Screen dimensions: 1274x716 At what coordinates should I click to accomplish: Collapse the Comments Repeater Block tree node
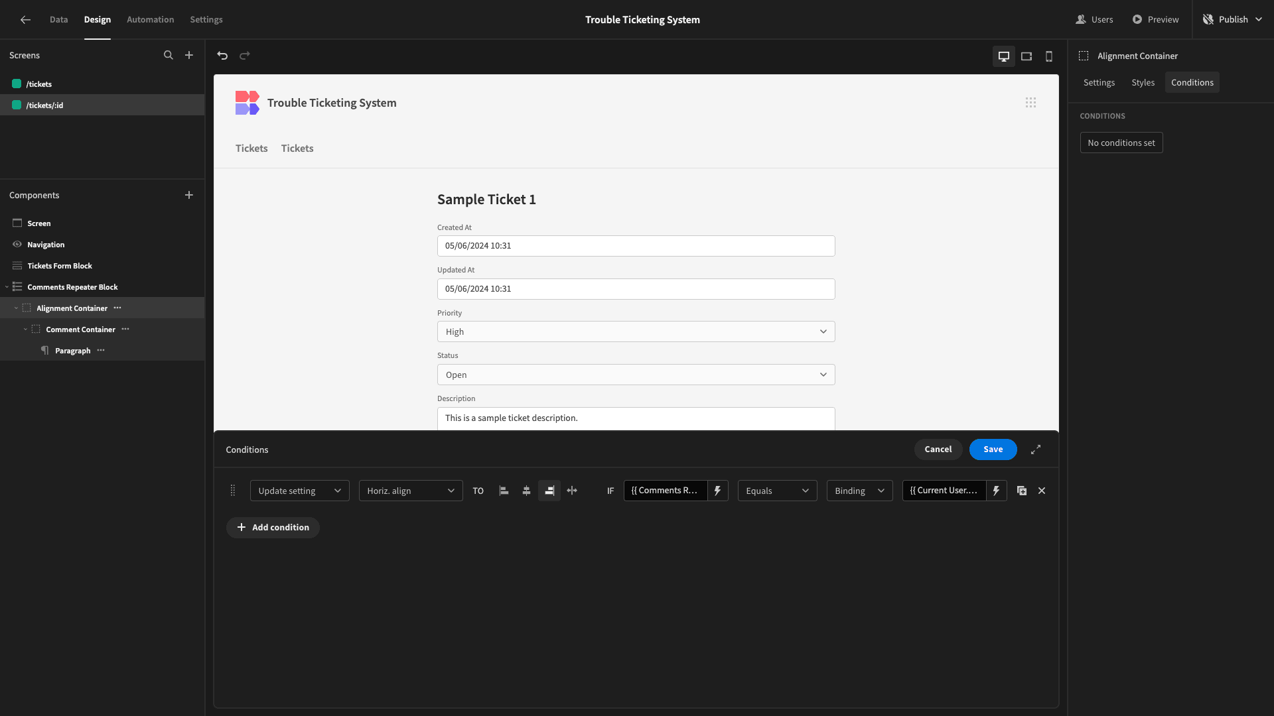7,287
